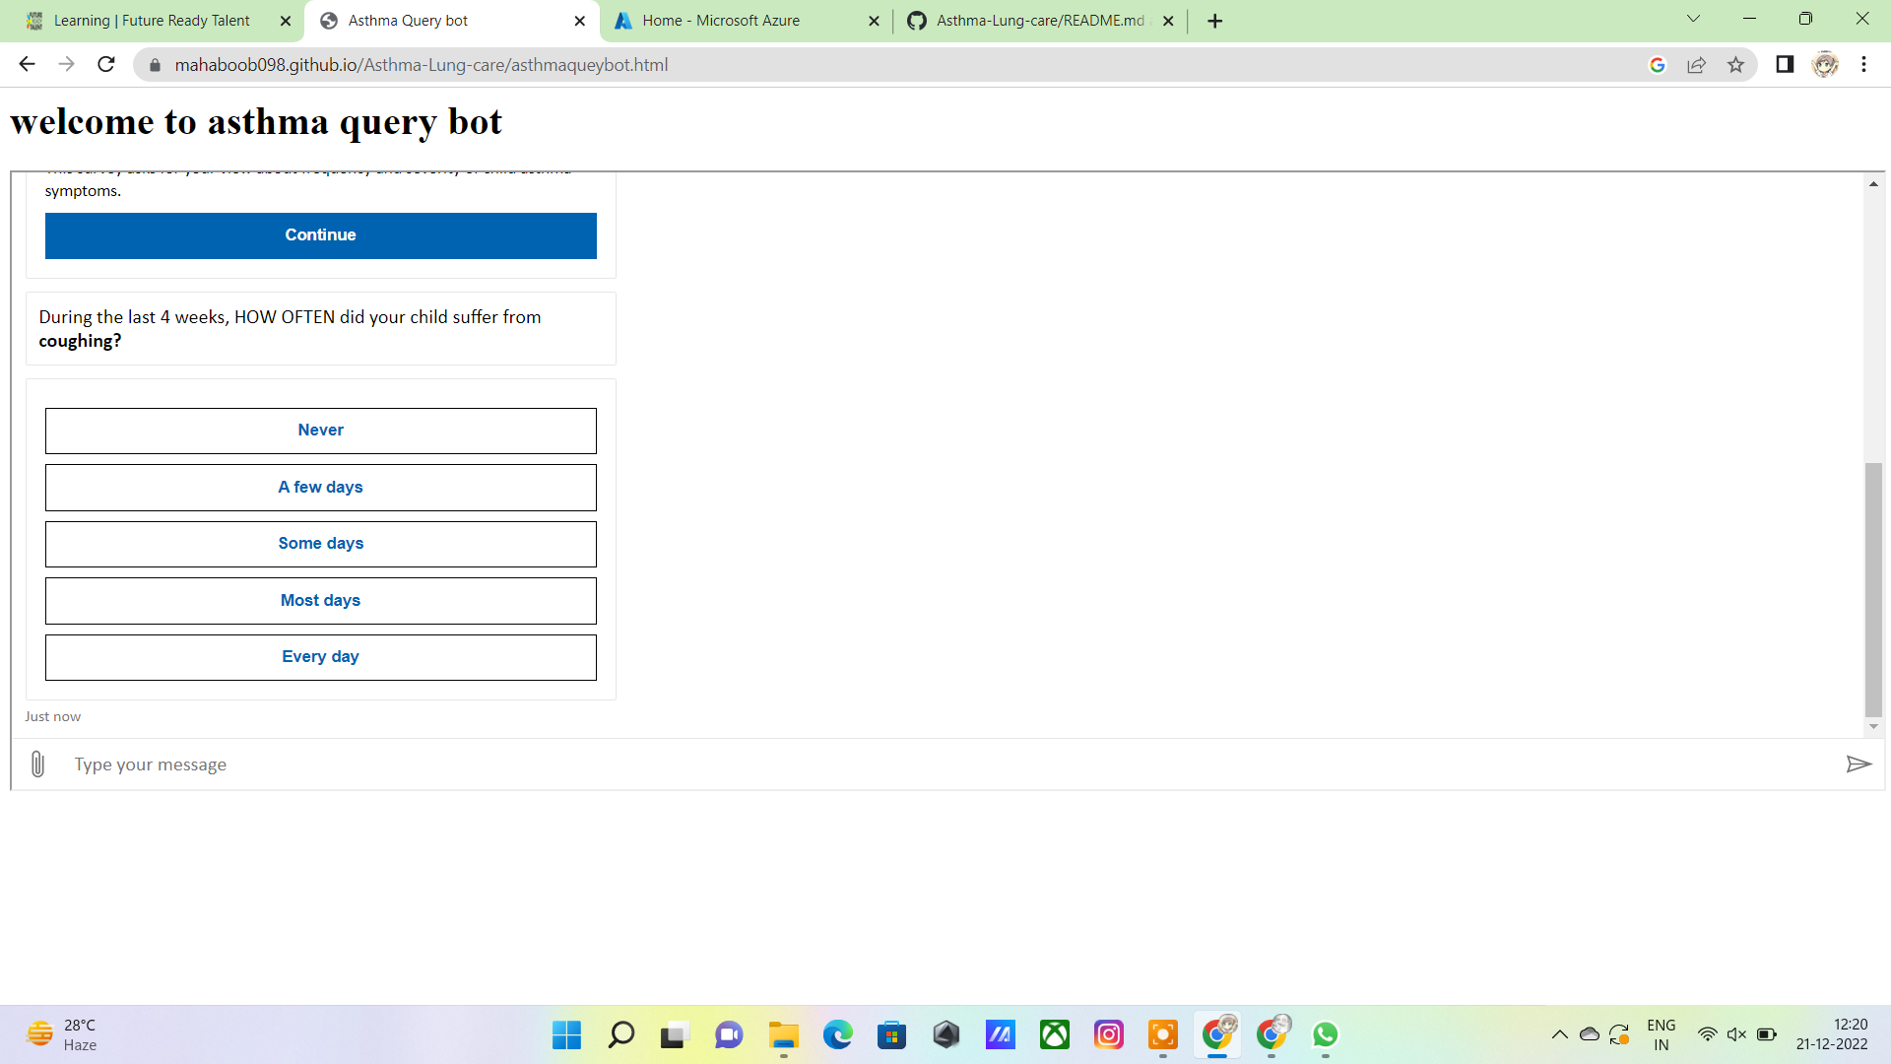The image size is (1891, 1064).
Task: Open WhatsApp from the taskbar
Action: pos(1325,1034)
